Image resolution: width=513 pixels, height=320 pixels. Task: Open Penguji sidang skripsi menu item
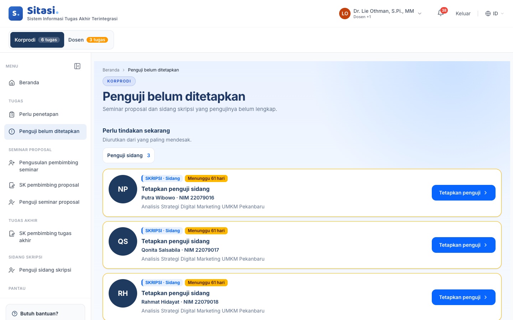point(45,270)
